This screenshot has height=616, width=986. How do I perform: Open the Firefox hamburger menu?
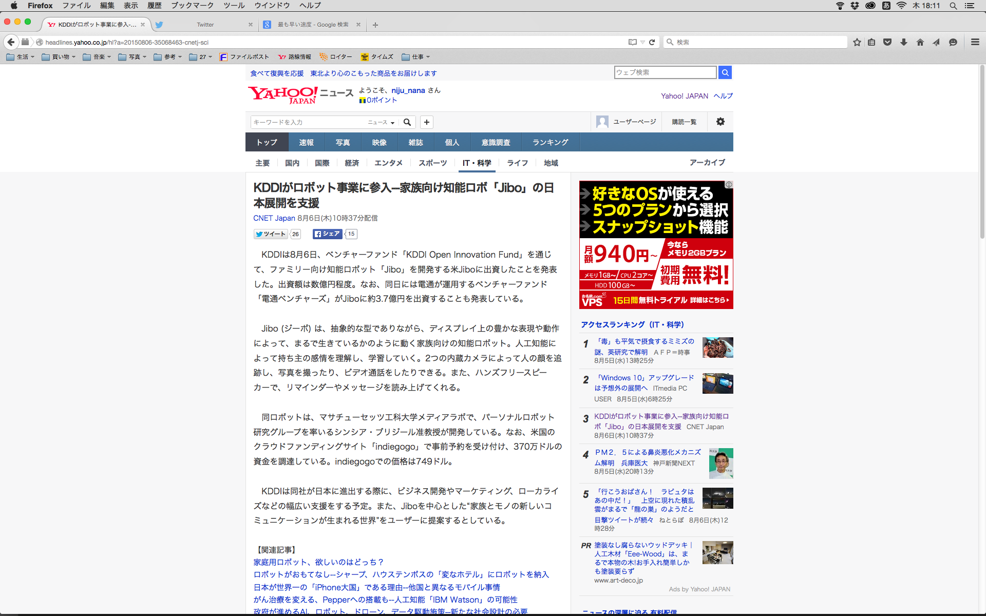tap(975, 42)
